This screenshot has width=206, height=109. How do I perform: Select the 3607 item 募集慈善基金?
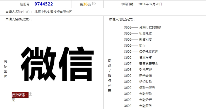[149, 64]
